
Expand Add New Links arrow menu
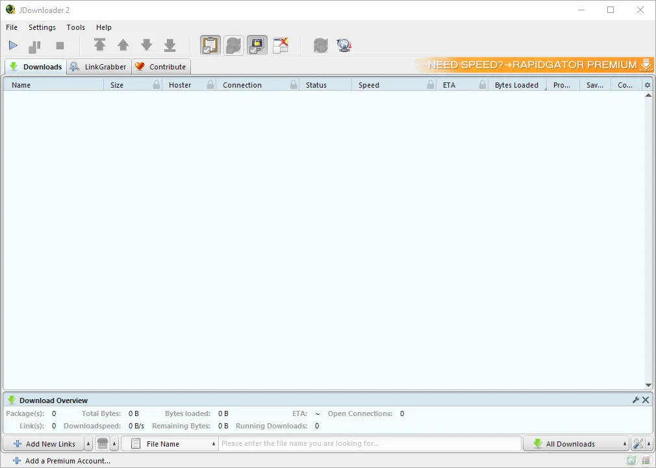pos(88,444)
